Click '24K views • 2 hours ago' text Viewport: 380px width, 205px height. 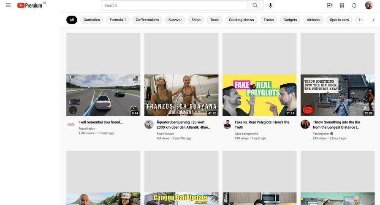coord(329,138)
